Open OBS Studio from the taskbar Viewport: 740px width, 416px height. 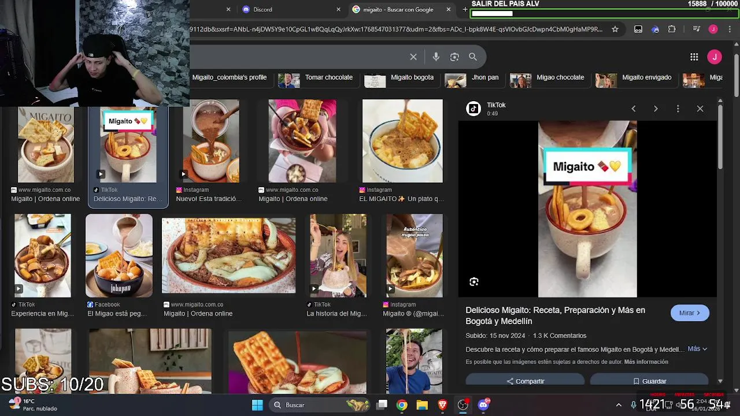(462, 405)
